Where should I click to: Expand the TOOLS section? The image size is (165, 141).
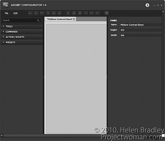(22, 26)
